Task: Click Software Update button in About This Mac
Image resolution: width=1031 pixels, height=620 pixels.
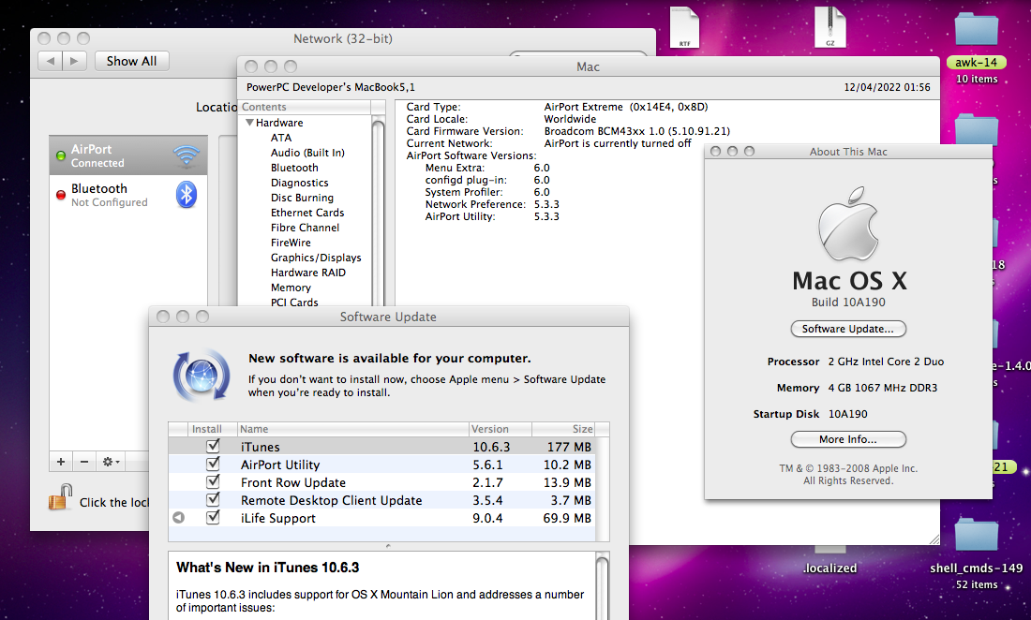Action: [848, 329]
